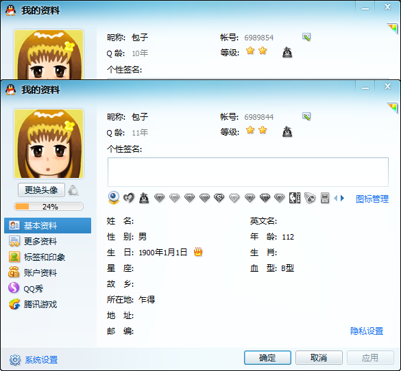Click the webcam icon in the icon row
The height and width of the screenshot is (371, 401).
(114, 198)
